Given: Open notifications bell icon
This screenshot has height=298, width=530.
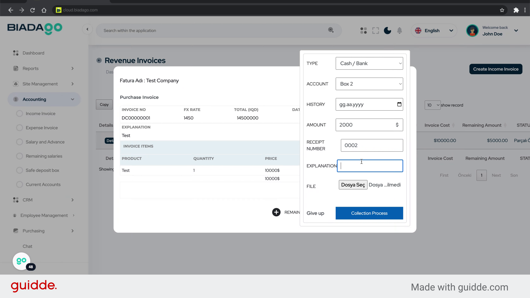Looking at the screenshot, I should point(399,31).
